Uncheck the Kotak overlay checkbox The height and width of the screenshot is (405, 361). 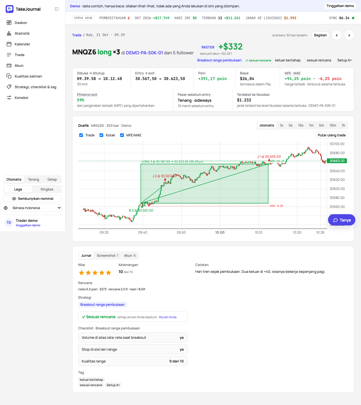click(102, 135)
